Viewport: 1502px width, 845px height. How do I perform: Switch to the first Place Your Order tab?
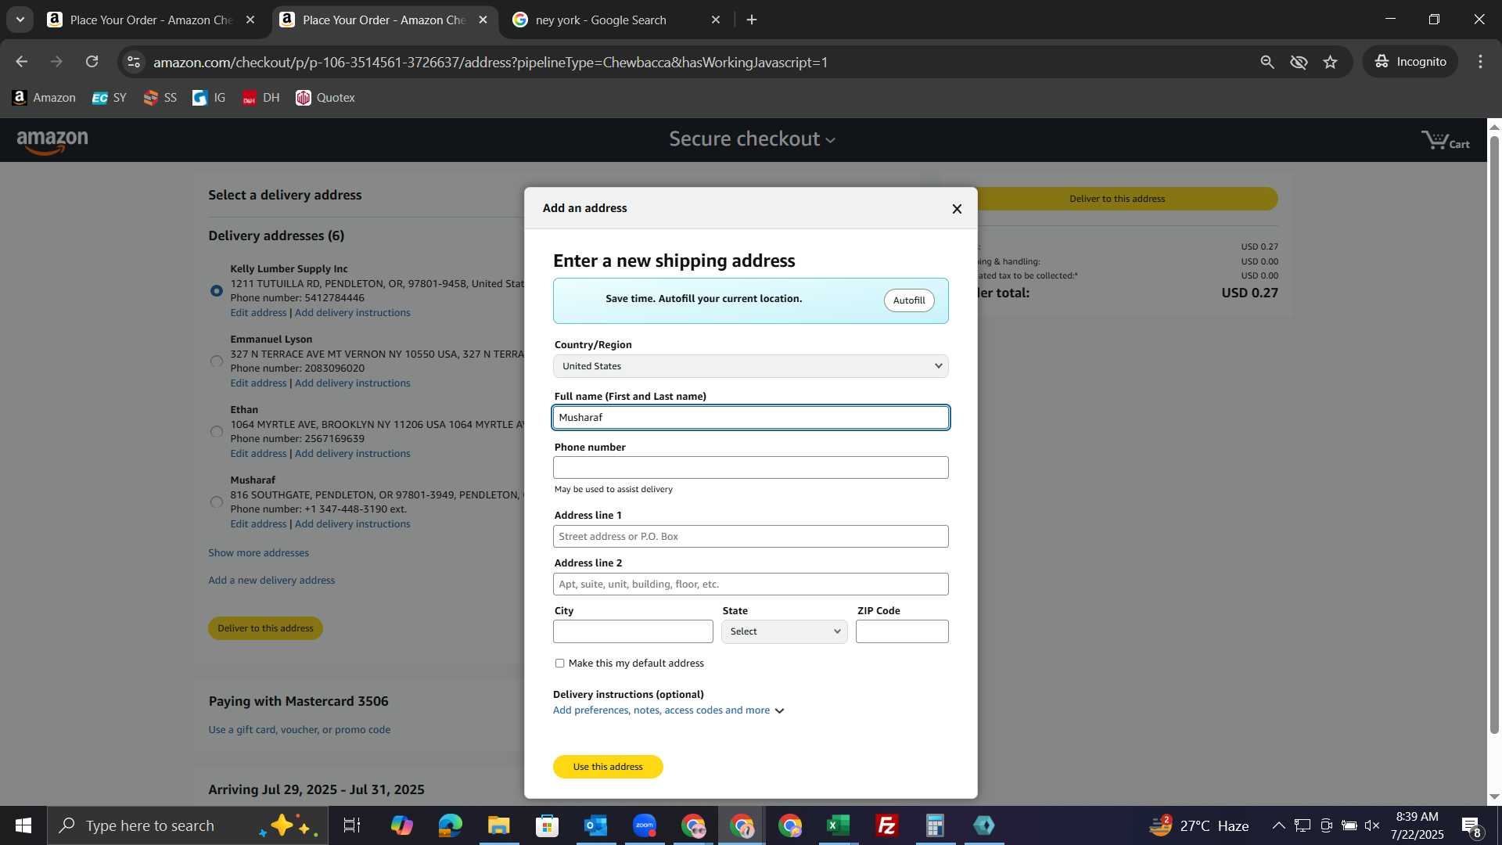click(x=151, y=20)
